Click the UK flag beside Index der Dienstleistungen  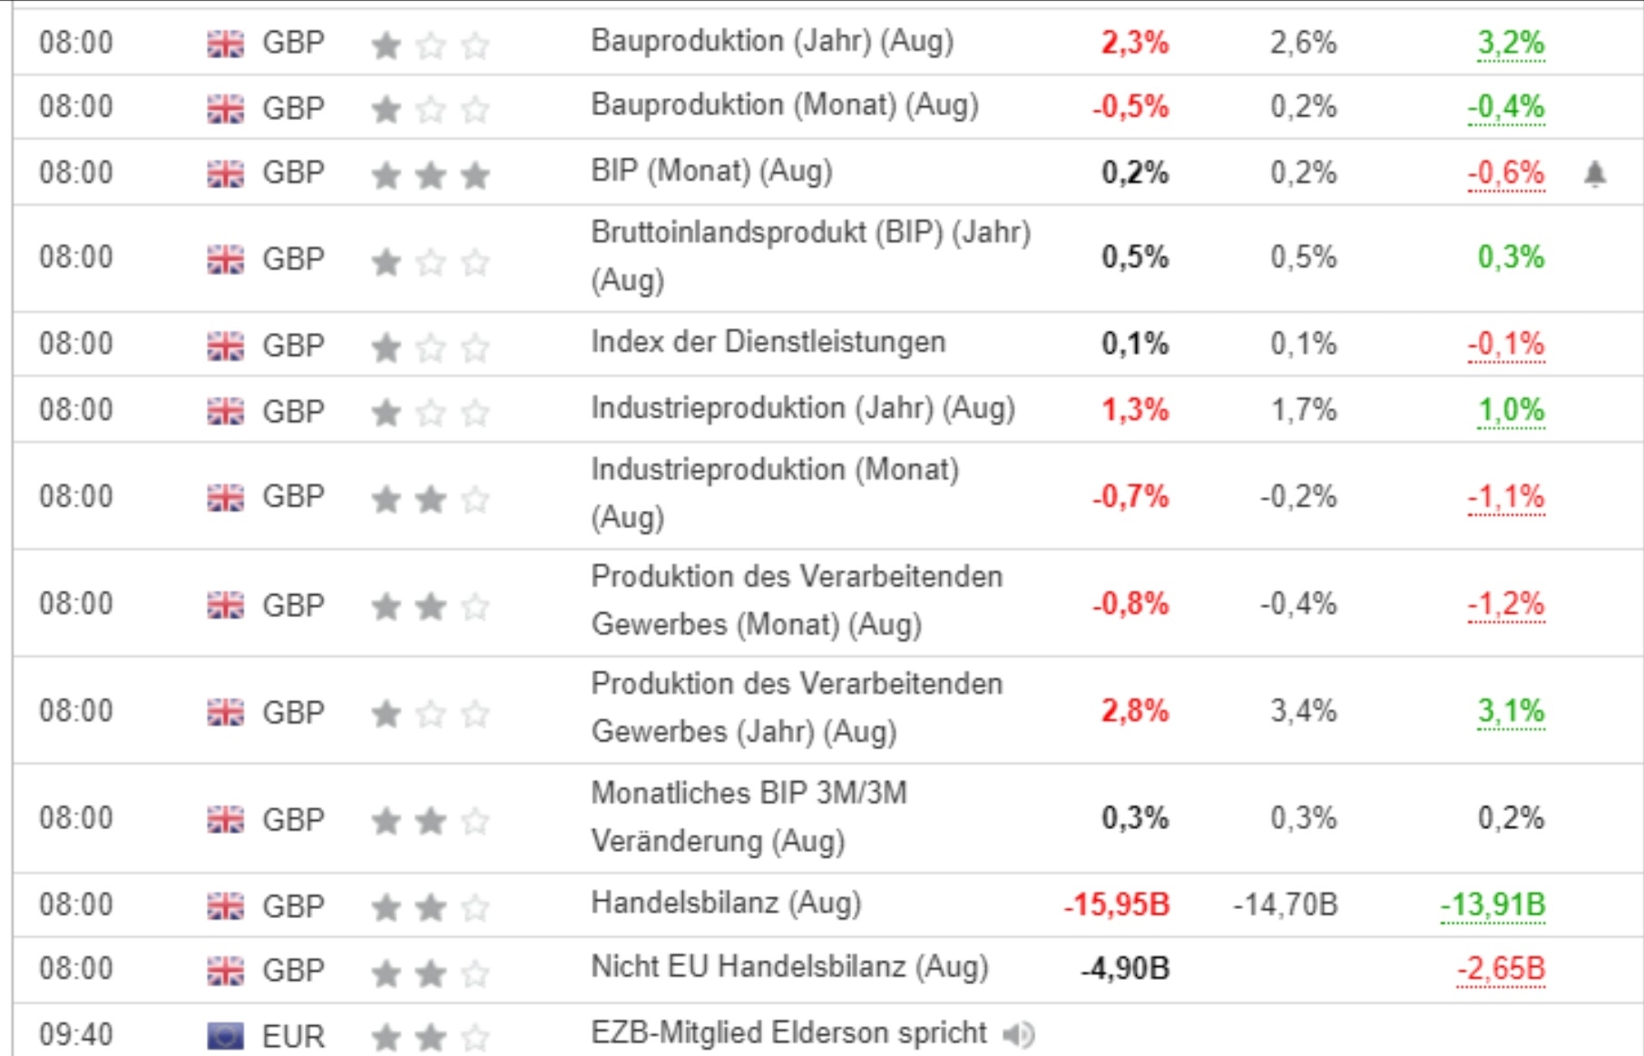pos(225,346)
